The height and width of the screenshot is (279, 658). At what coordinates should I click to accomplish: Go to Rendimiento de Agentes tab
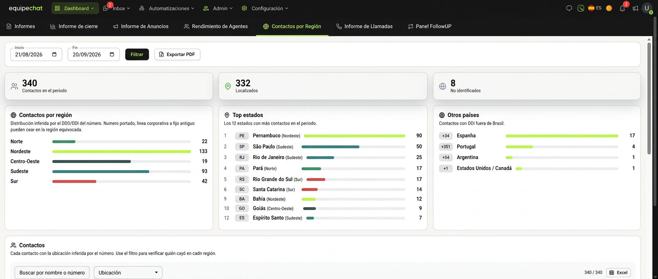pos(216,26)
